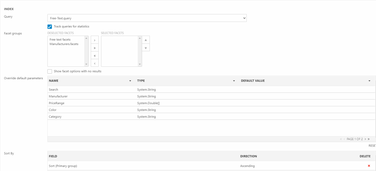Screen dimensions: 376x171
Task: Delete the Sort (Primary group) row
Action: click(369, 166)
